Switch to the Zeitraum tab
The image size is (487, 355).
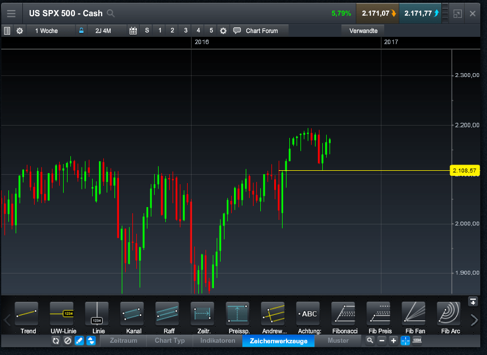tap(123, 340)
